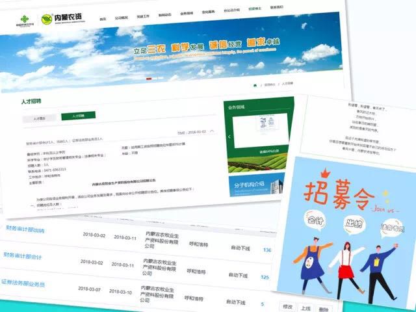This screenshot has height=312, width=416.
Task: Click the 上线 button in the bottom row
Action: (305, 308)
